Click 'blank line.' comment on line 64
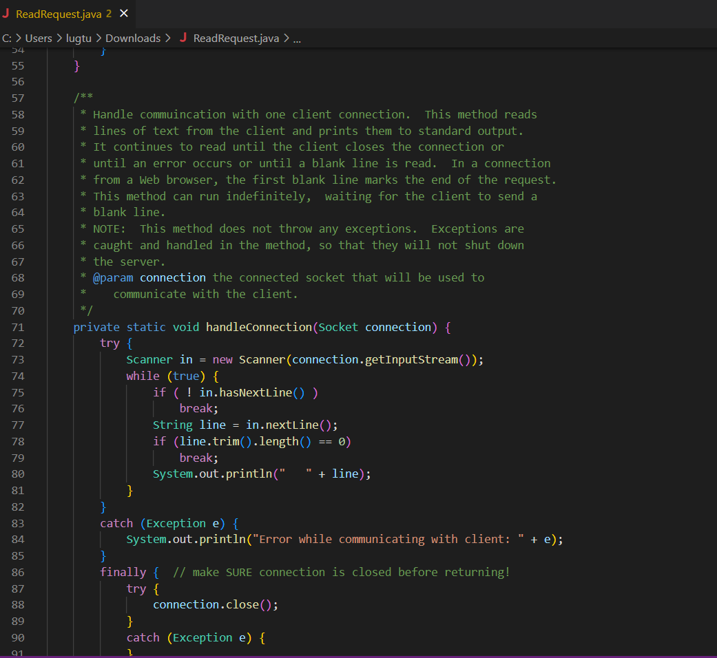The height and width of the screenshot is (658, 717). tap(129, 213)
